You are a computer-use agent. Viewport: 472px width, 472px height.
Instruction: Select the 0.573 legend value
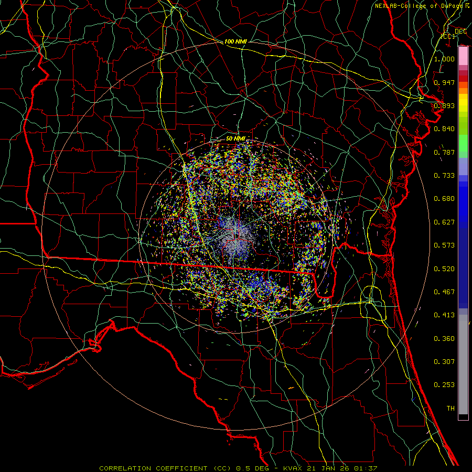[x=444, y=245]
